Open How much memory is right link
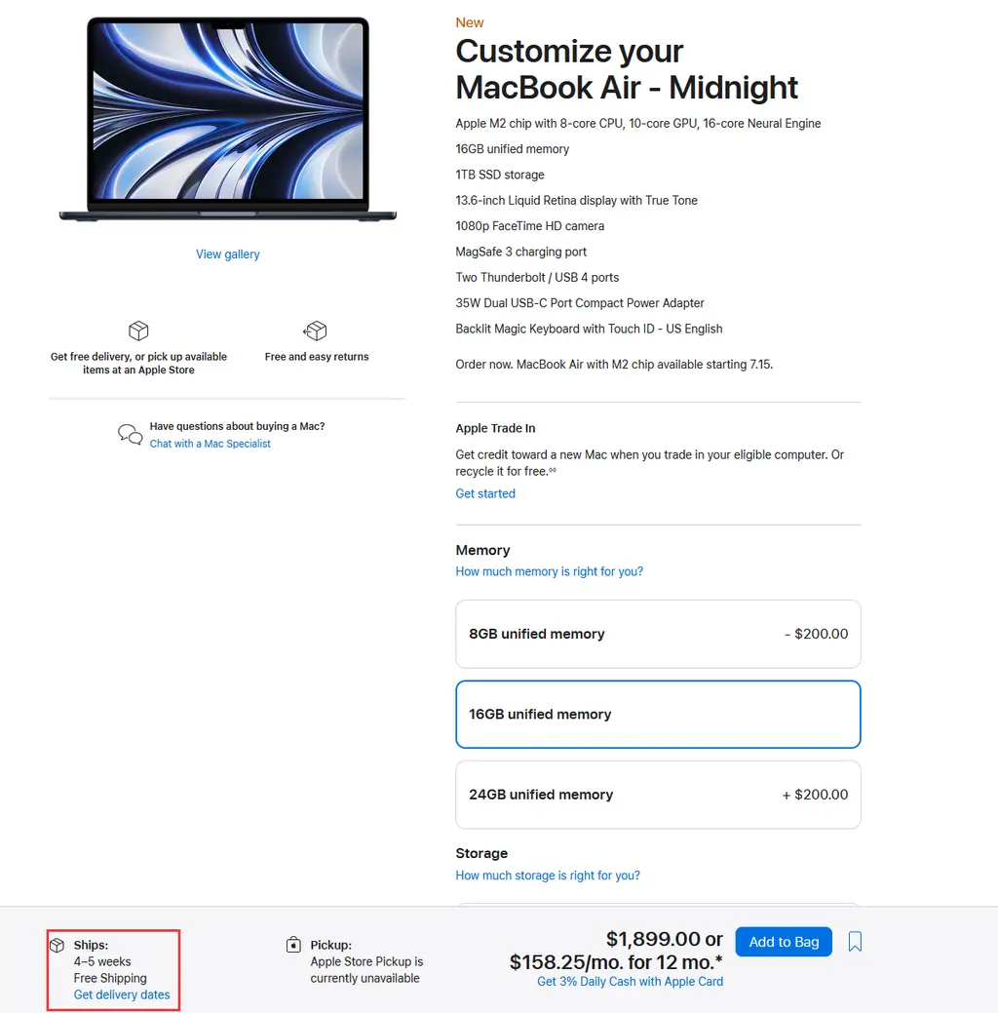 pos(549,571)
